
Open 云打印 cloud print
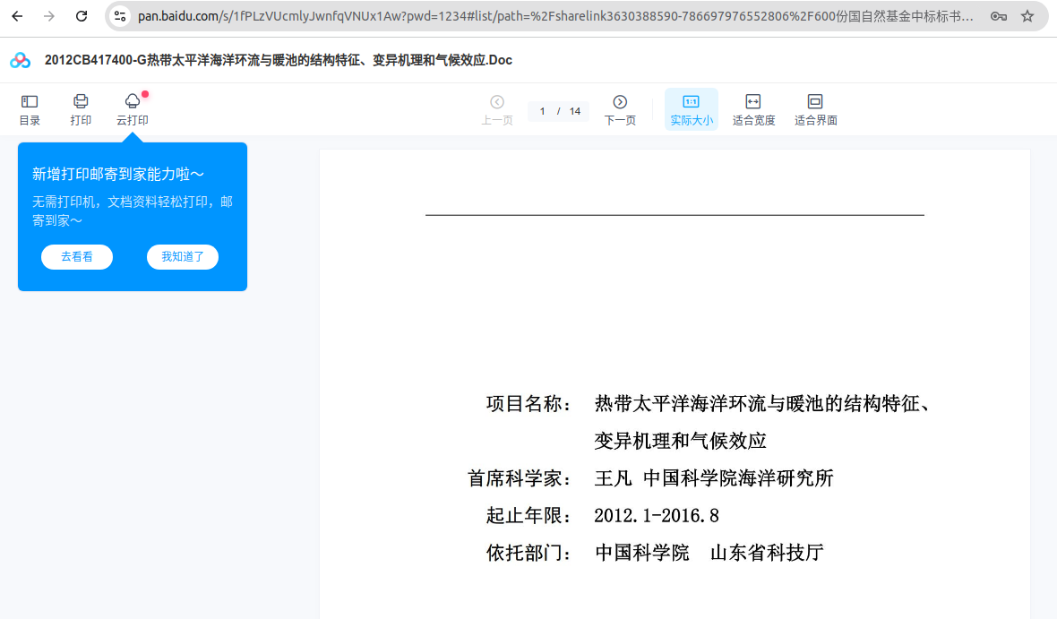pos(133,110)
